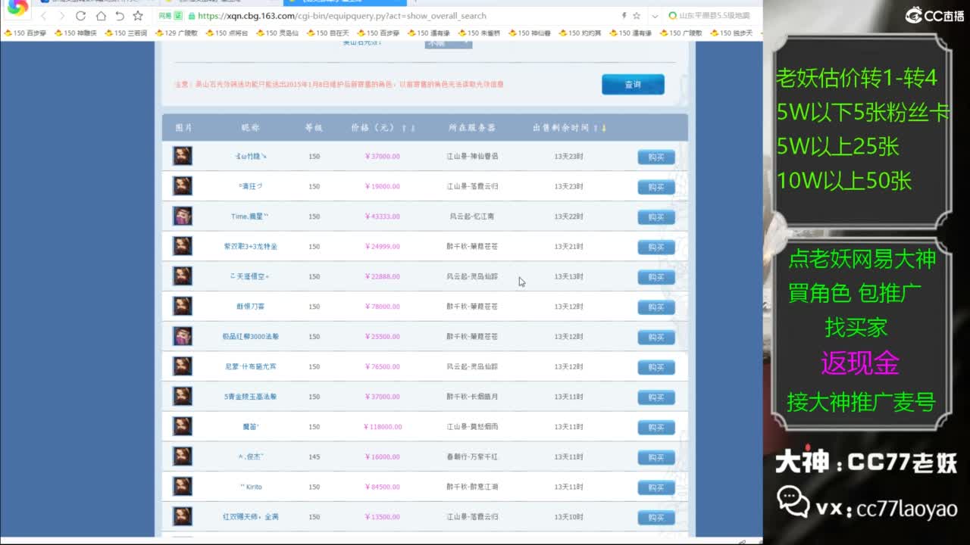Open the 魔笛 character thumbnail image

(182, 426)
